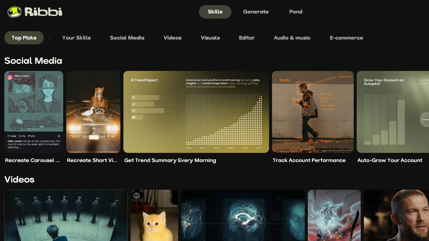Click the Instagram icon on ribbi_comic card
Image resolution: width=429 pixels, height=241 pixels.
(10, 77)
